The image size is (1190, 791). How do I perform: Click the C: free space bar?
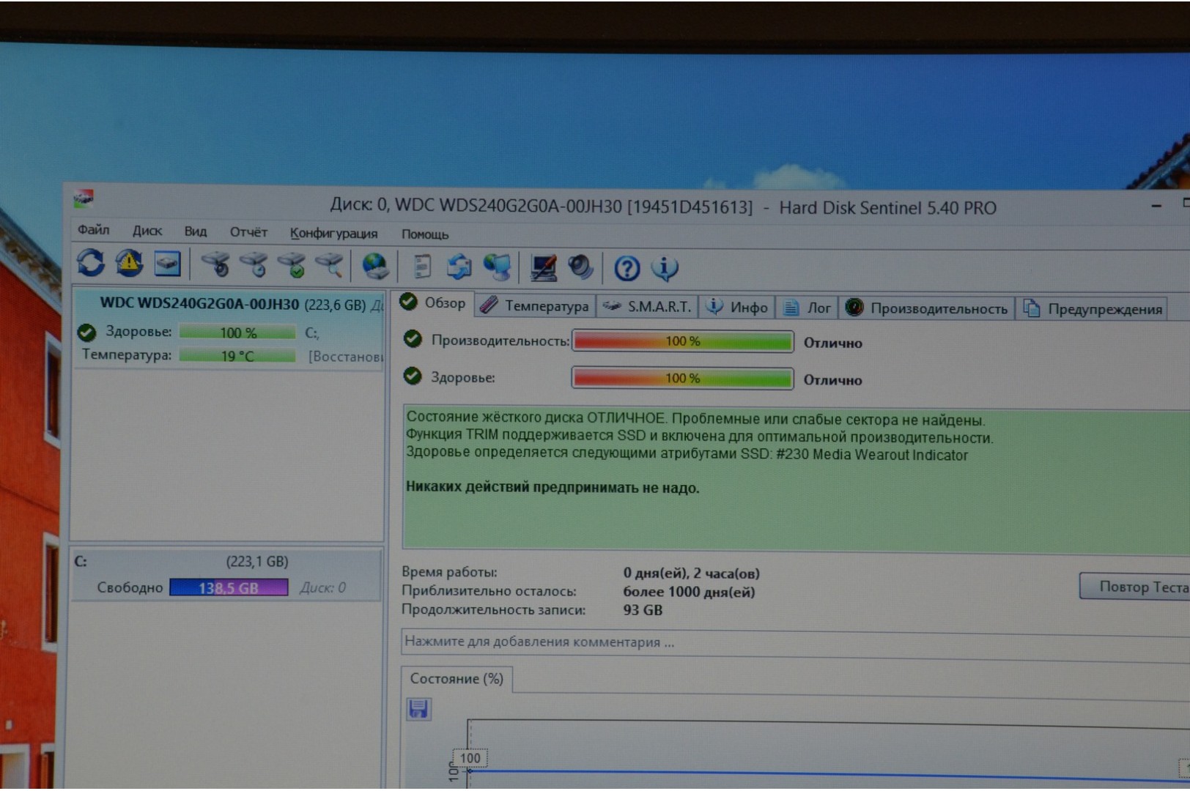229,587
